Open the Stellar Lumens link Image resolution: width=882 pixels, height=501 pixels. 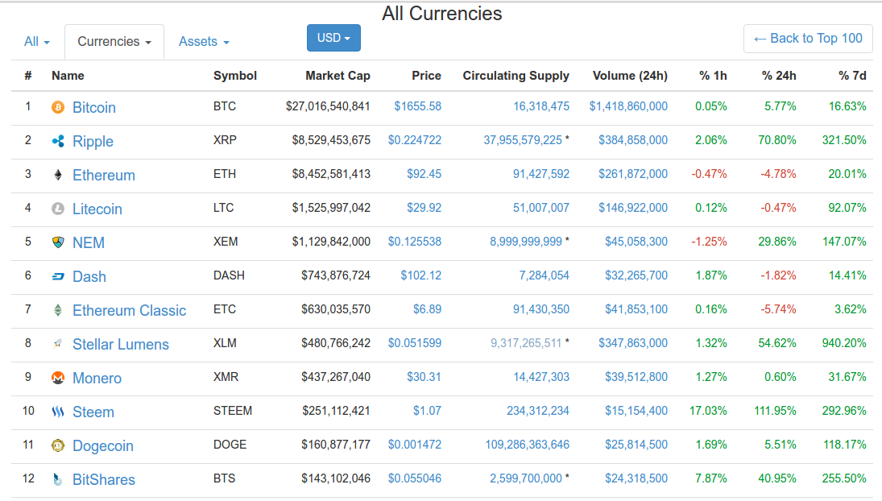(x=121, y=344)
